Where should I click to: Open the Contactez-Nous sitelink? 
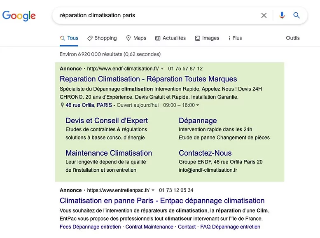(205, 153)
